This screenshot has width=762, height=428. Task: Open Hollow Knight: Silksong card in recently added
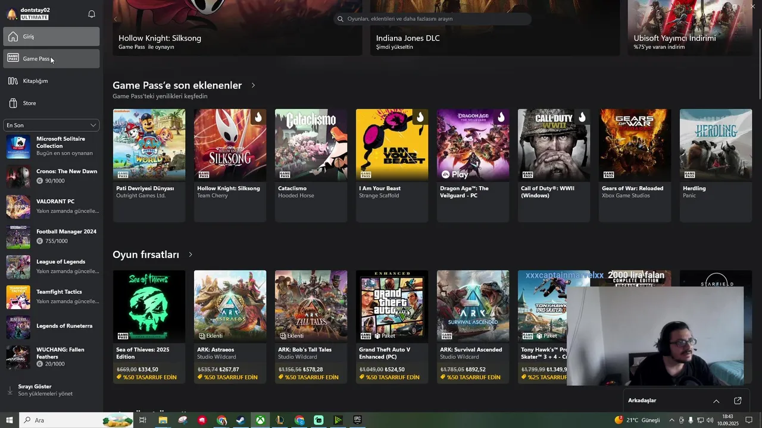point(230,165)
